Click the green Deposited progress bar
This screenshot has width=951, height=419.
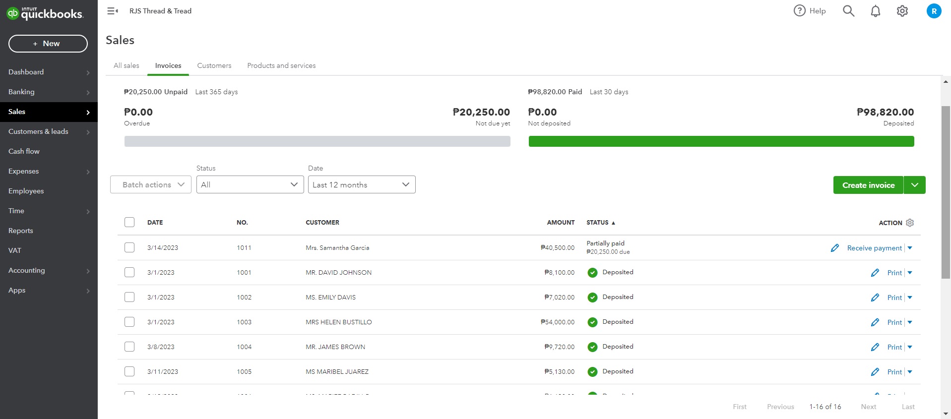721,141
